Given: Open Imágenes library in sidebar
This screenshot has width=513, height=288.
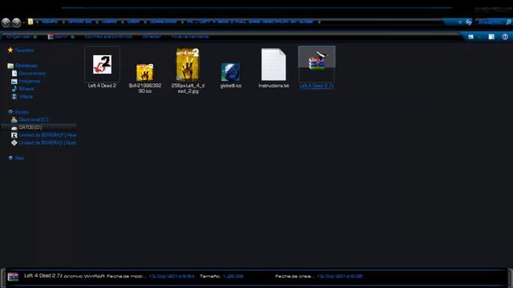Looking at the screenshot, I should click(x=30, y=81).
